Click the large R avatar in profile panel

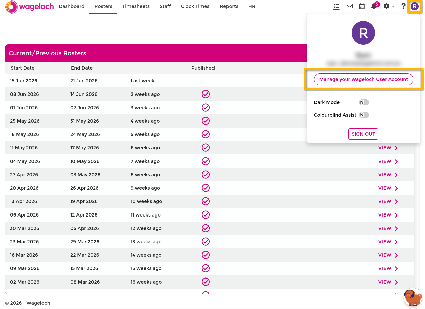[363, 33]
